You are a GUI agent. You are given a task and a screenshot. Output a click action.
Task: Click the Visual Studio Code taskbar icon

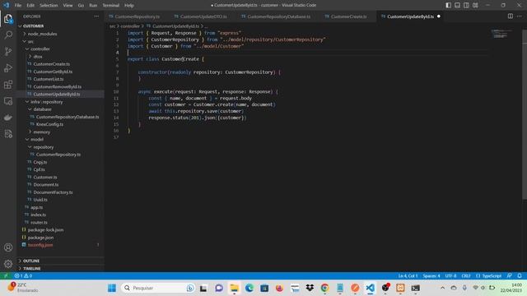point(370,288)
